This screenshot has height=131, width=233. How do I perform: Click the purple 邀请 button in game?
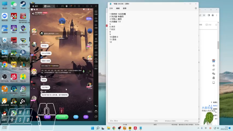tap(47, 117)
